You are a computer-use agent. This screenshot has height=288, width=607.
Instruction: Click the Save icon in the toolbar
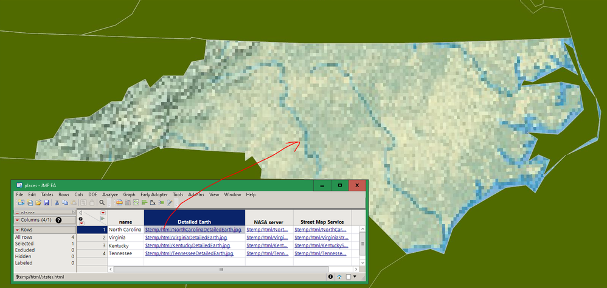[46, 202]
